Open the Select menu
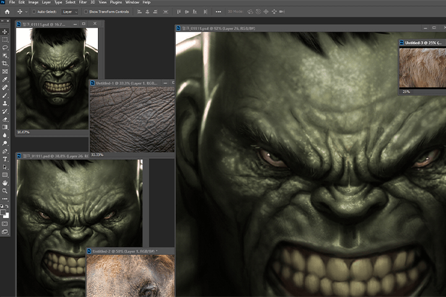Image resolution: width=446 pixels, height=297 pixels. 71,2
